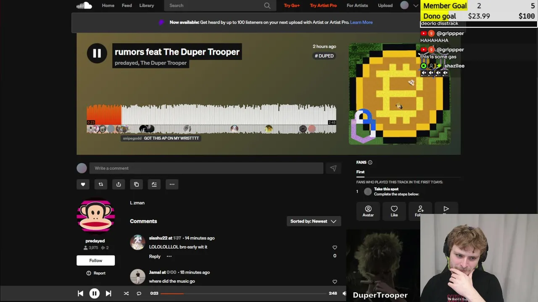Open predayed monkey avatar

click(x=95, y=216)
